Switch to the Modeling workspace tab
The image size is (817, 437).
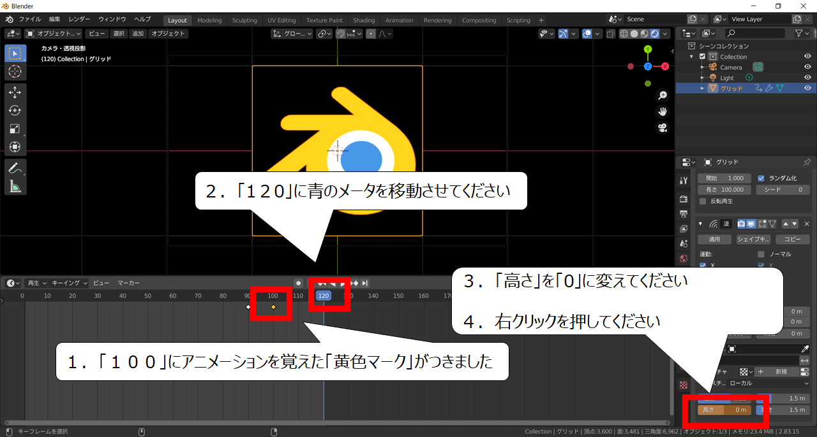tap(209, 20)
